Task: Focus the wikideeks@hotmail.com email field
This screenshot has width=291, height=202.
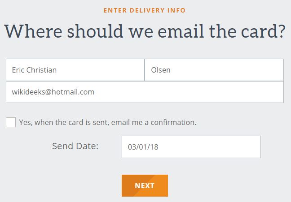Action: click(145, 92)
